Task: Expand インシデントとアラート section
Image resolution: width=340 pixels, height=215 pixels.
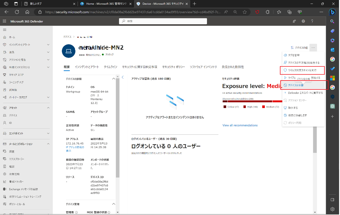Action: click(x=48, y=45)
